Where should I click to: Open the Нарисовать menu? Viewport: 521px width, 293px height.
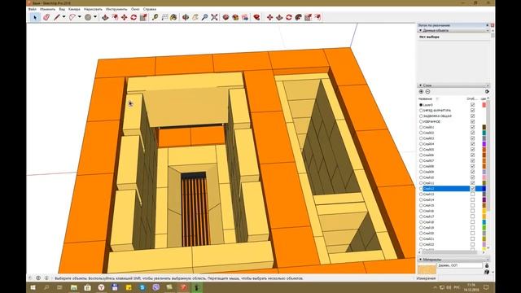tap(93, 9)
